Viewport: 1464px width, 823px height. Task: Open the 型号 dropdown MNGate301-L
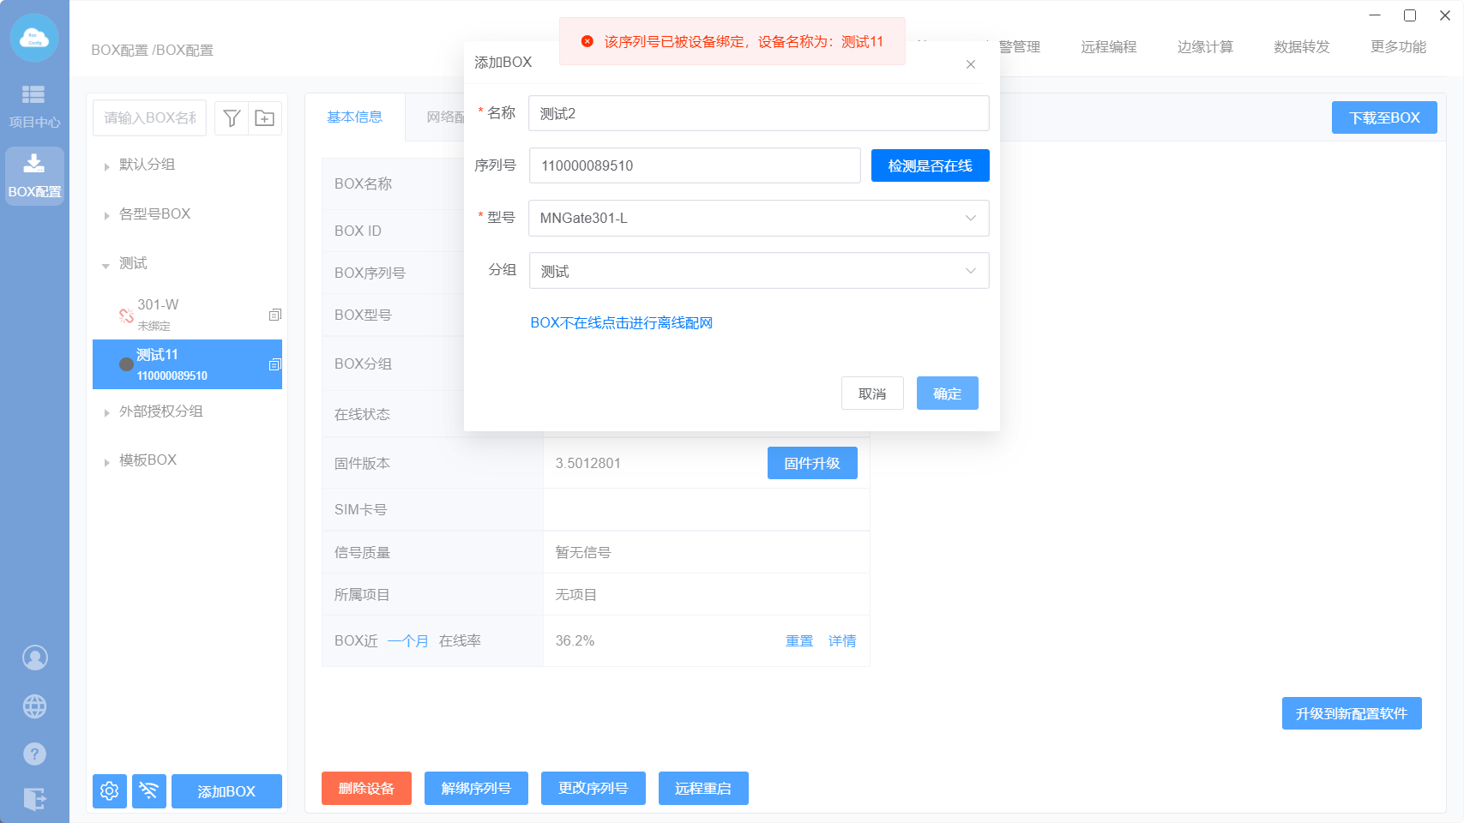(758, 219)
